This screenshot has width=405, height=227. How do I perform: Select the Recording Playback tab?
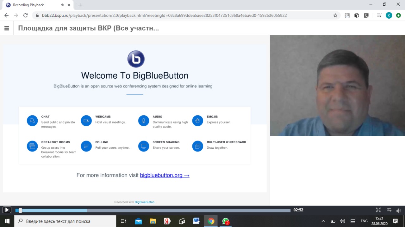[32, 5]
